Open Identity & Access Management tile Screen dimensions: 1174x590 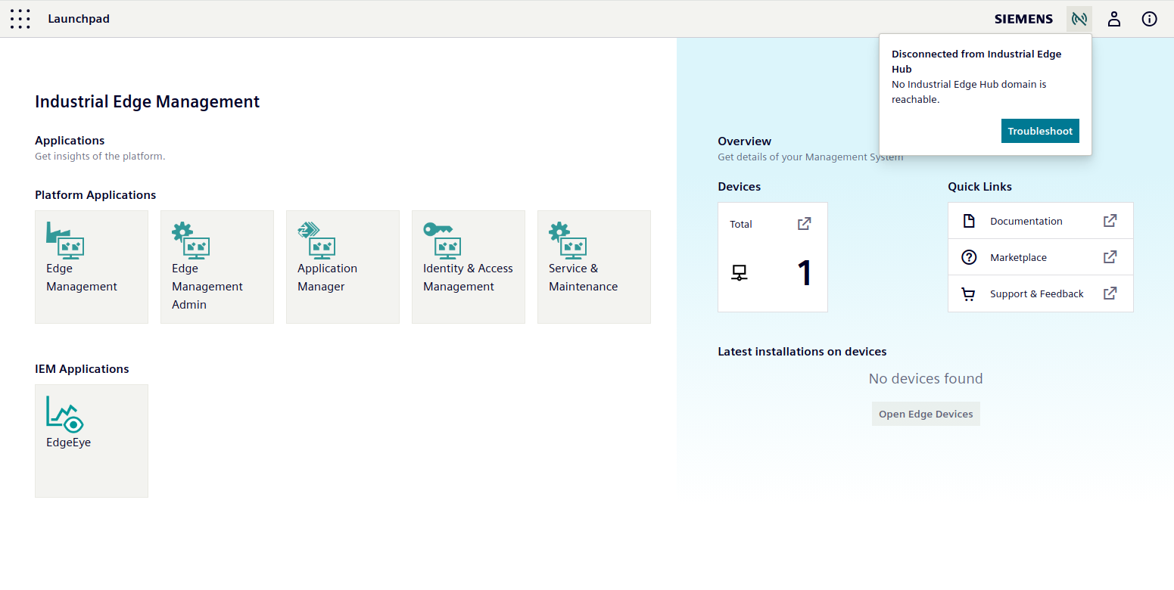[469, 267]
